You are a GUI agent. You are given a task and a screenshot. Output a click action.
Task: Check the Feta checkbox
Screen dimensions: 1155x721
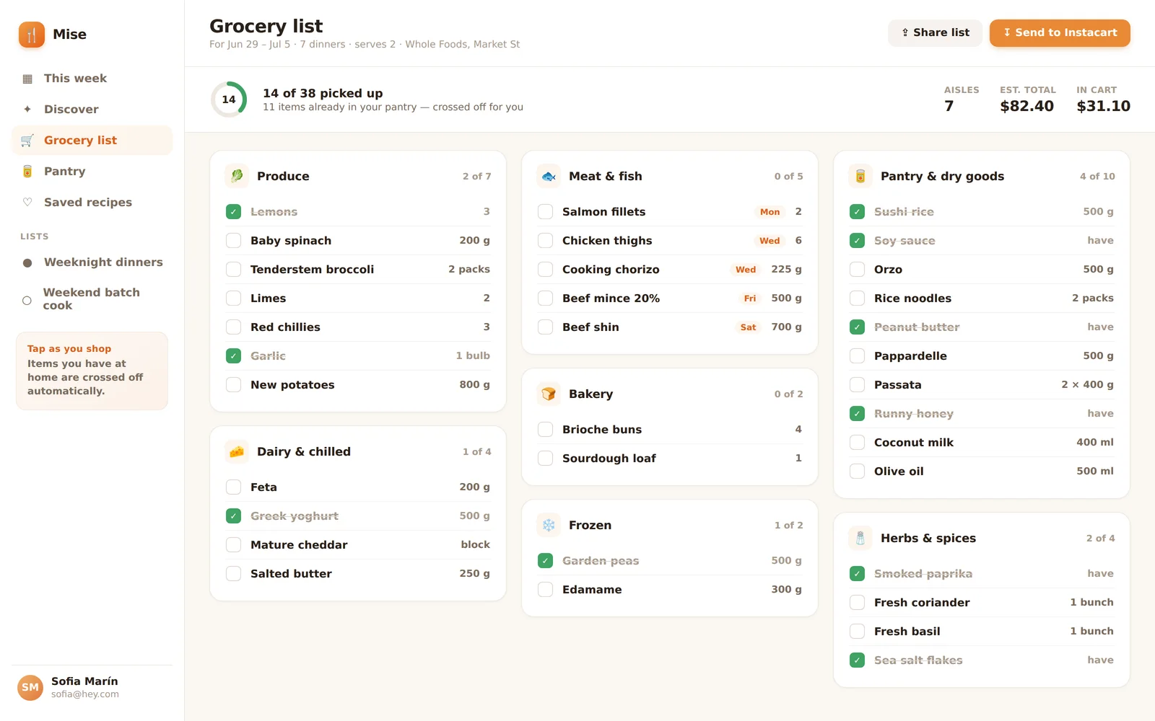click(x=233, y=487)
